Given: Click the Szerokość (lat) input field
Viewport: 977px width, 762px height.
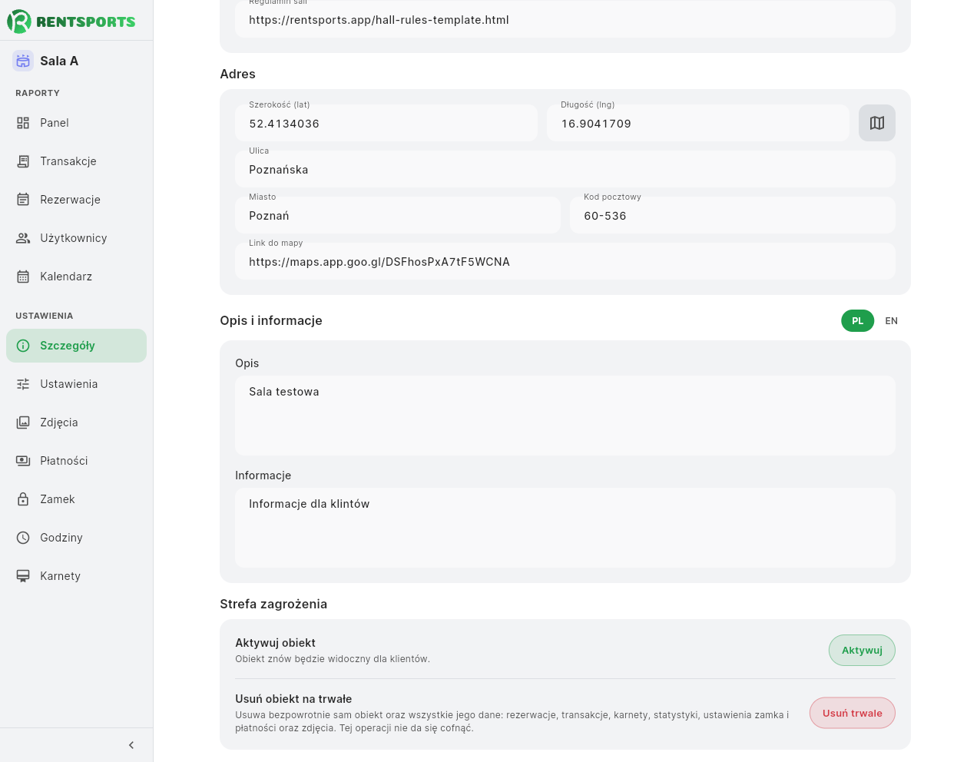Looking at the screenshot, I should (x=386, y=123).
